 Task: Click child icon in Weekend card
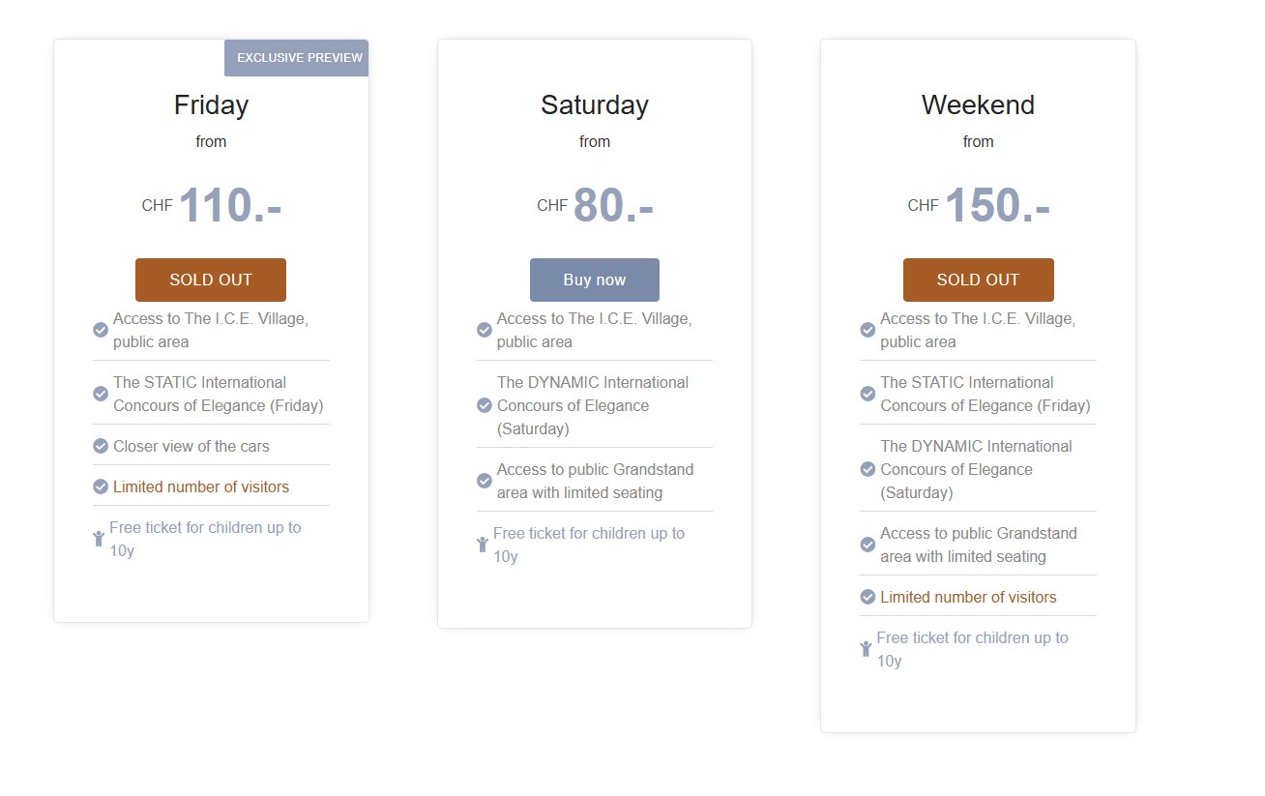[x=866, y=649]
